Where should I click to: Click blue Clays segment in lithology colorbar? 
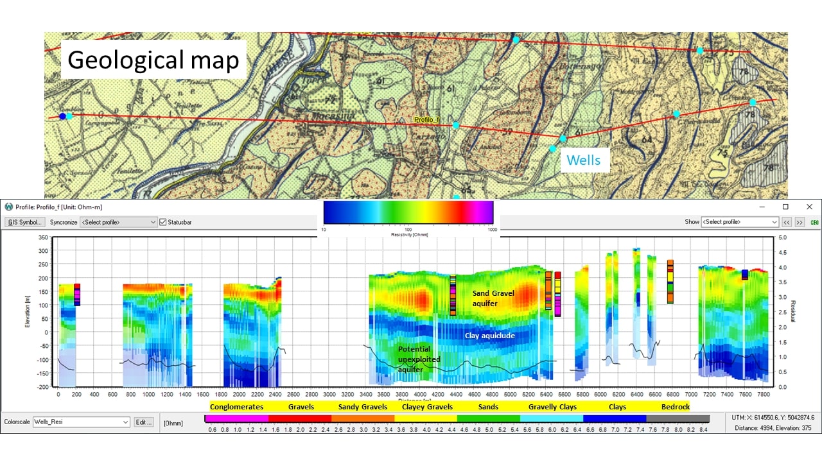click(x=615, y=418)
